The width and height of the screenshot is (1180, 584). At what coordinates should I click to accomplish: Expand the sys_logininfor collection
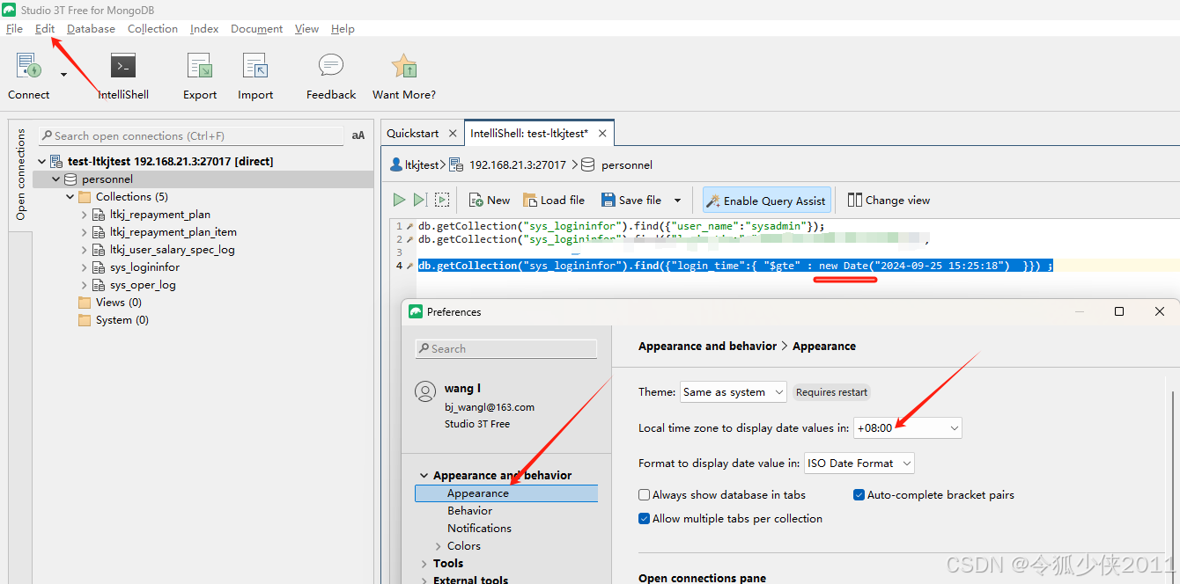(85, 266)
